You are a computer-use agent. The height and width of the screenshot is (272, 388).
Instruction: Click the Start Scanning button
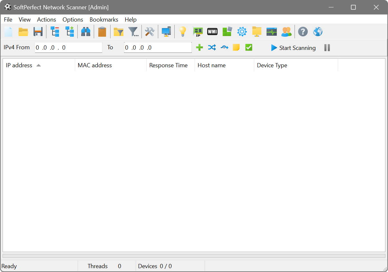(293, 48)
